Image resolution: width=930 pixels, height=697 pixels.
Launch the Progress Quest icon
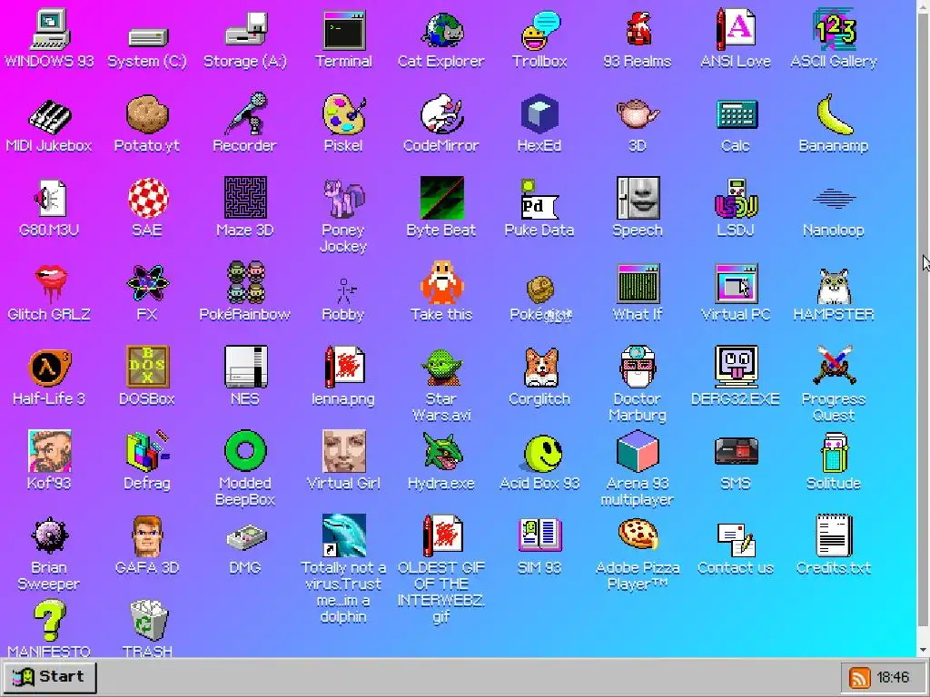[x=834, y=366]
